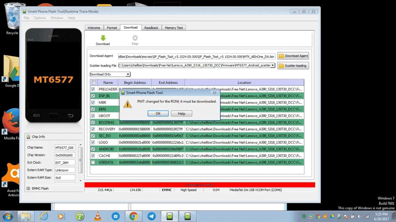Click Help button in the warning dialog
The width and height of the screenshot is (396, 222).
tap(181, 113)
